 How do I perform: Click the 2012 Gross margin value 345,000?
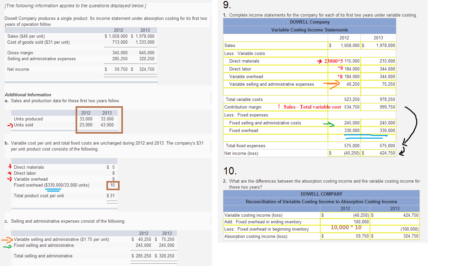tap(120, 53)
